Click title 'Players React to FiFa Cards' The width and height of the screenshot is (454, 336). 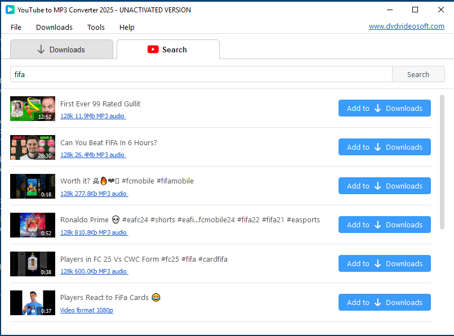coord(110,298)
